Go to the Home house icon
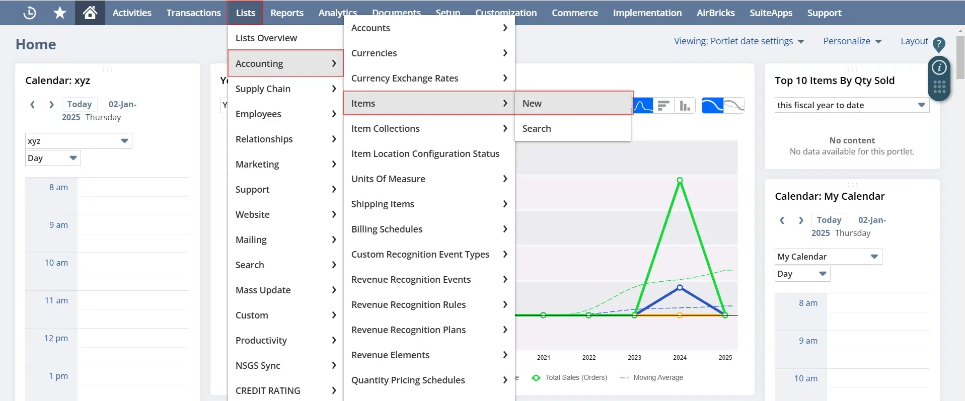 click(90, 13)
